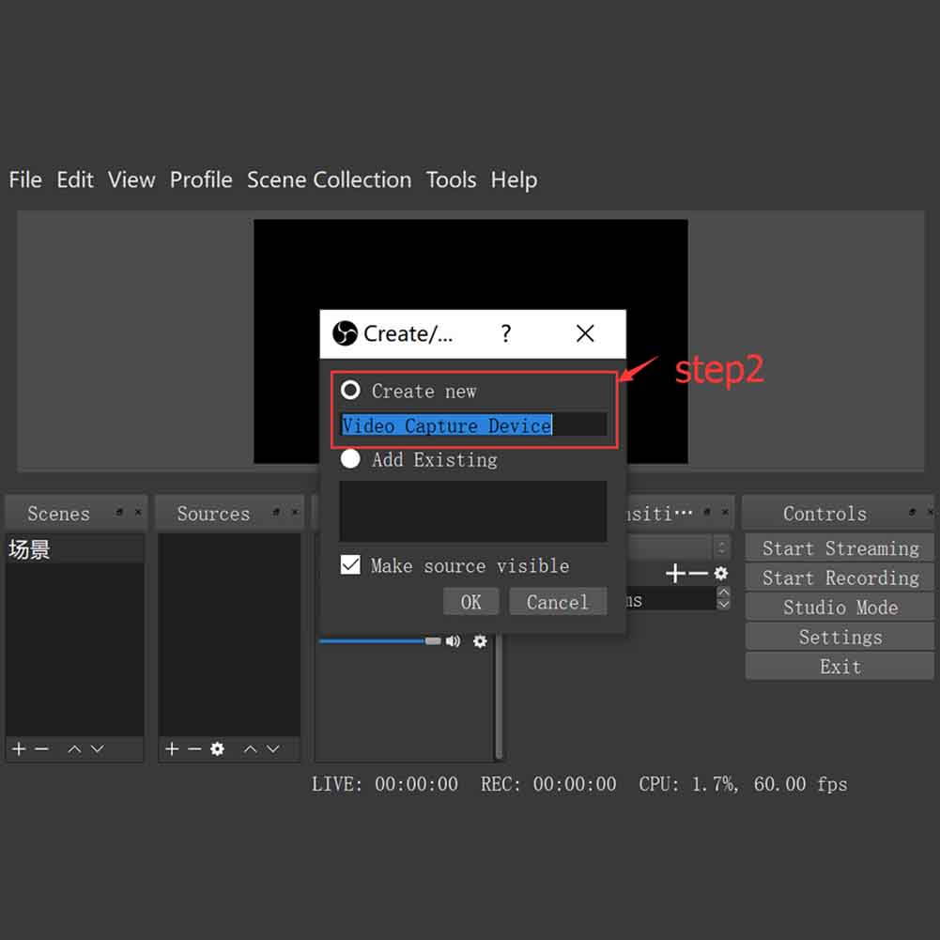Click the transition duration stepper arrows

pos(722,598)
